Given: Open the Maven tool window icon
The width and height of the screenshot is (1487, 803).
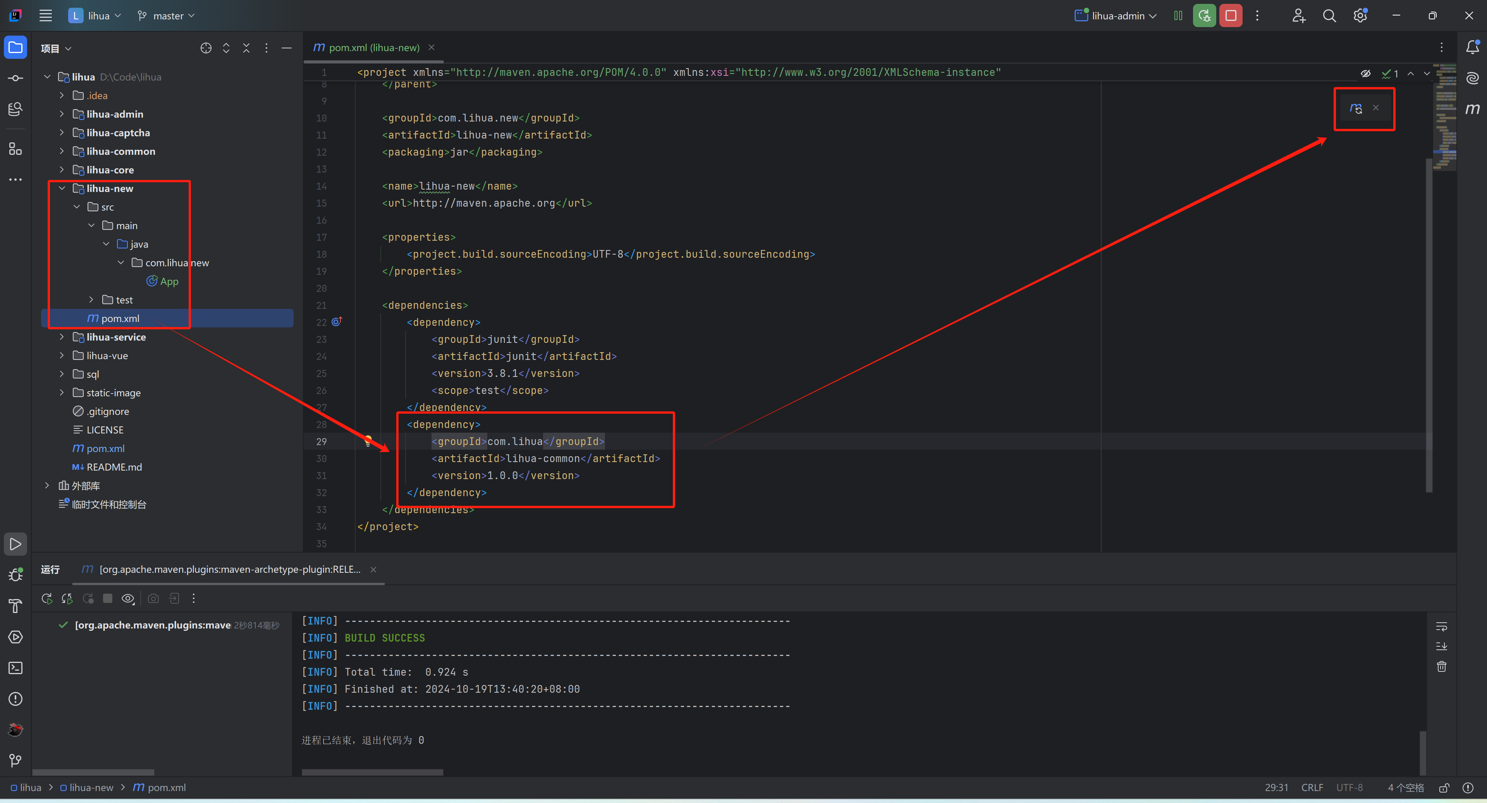Looking at the screenshot, I should (1472, 109).
